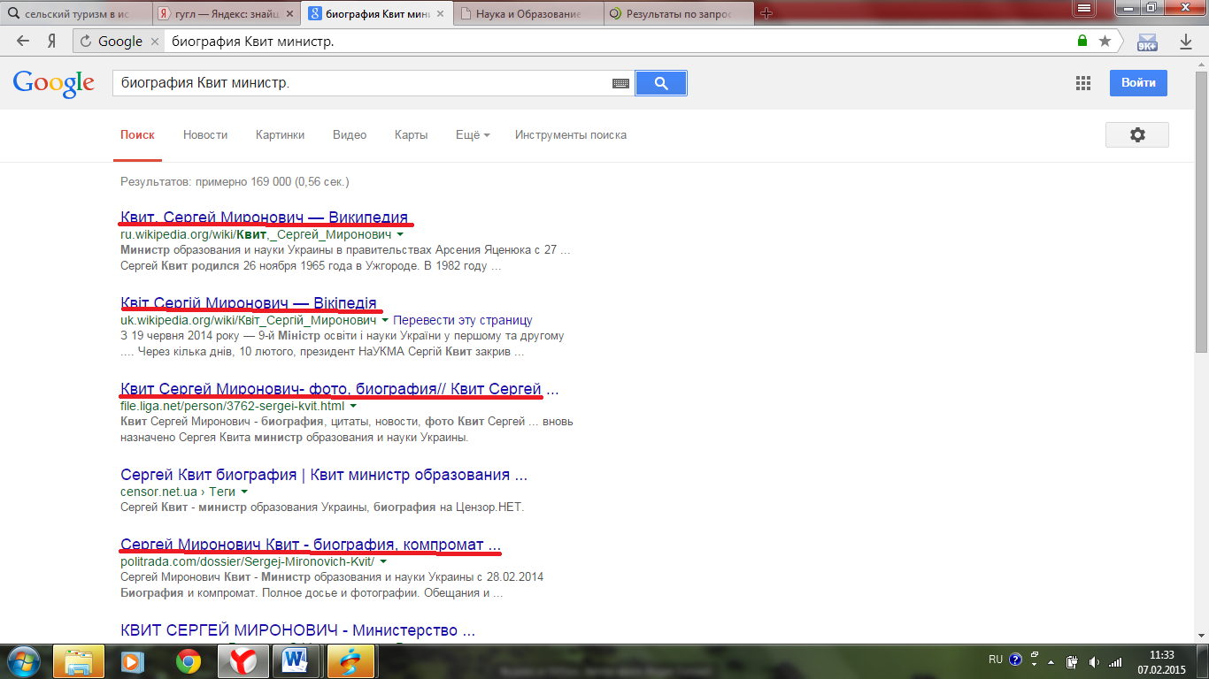Viewport: 1209px width, 679px height.
Task: Open the browser menu hamburger button
Action: [1084, 7]
